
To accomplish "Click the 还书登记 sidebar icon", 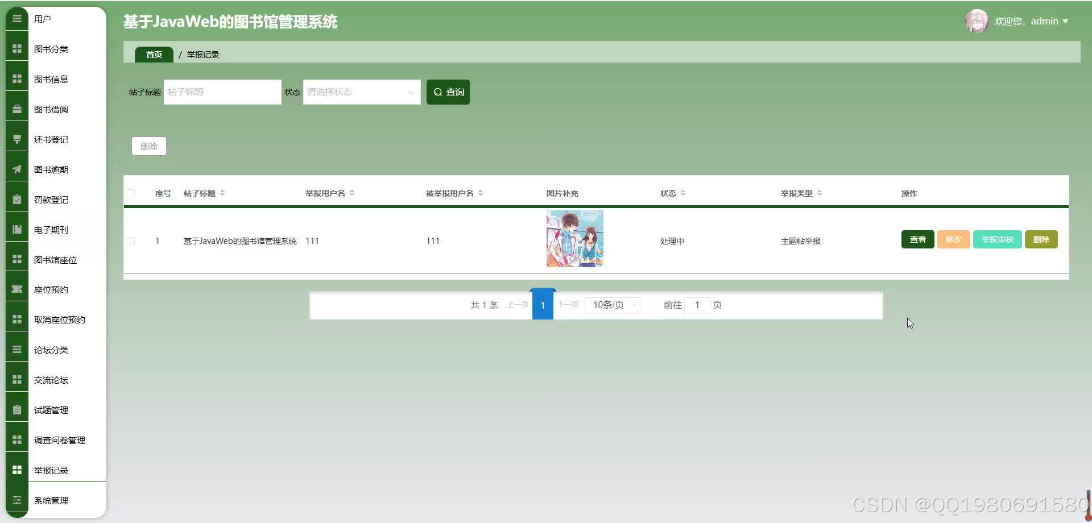I will click(16, 139).
